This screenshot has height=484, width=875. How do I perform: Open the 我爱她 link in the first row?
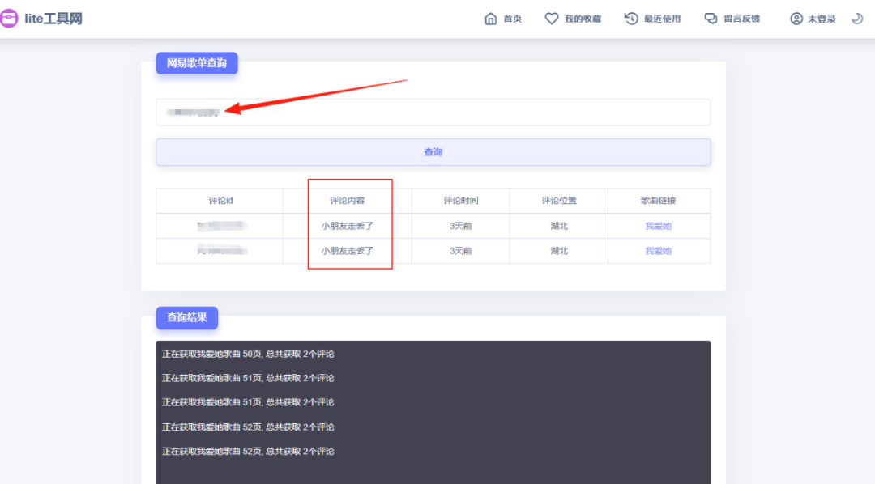click(x=658, y=226)
